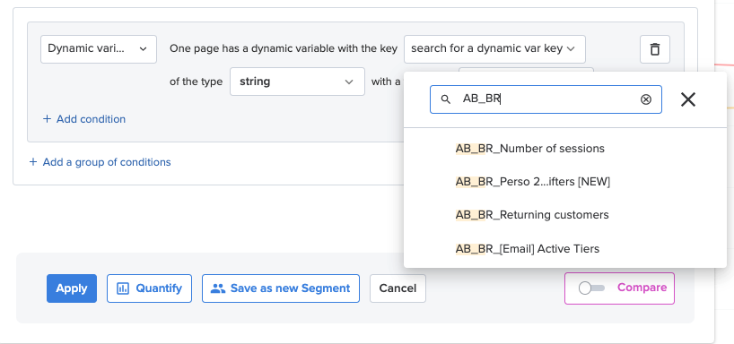Add a group of conditions
The image size is (734, 344).
(100, 162)
